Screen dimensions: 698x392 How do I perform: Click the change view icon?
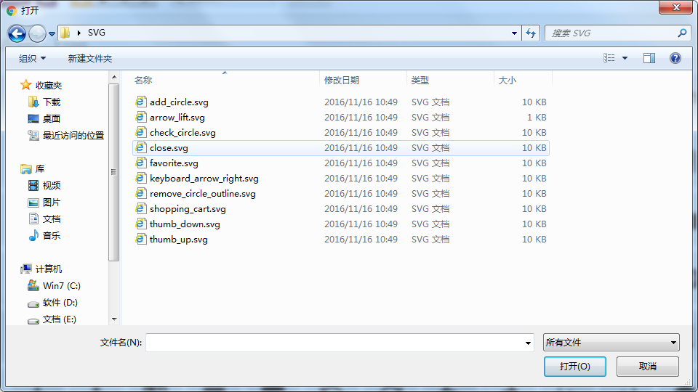[609, 58]
